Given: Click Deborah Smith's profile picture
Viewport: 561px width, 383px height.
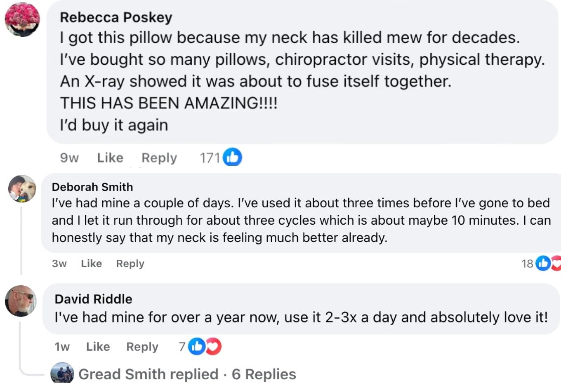Looking at the screenshot, I should click(22, 189).
